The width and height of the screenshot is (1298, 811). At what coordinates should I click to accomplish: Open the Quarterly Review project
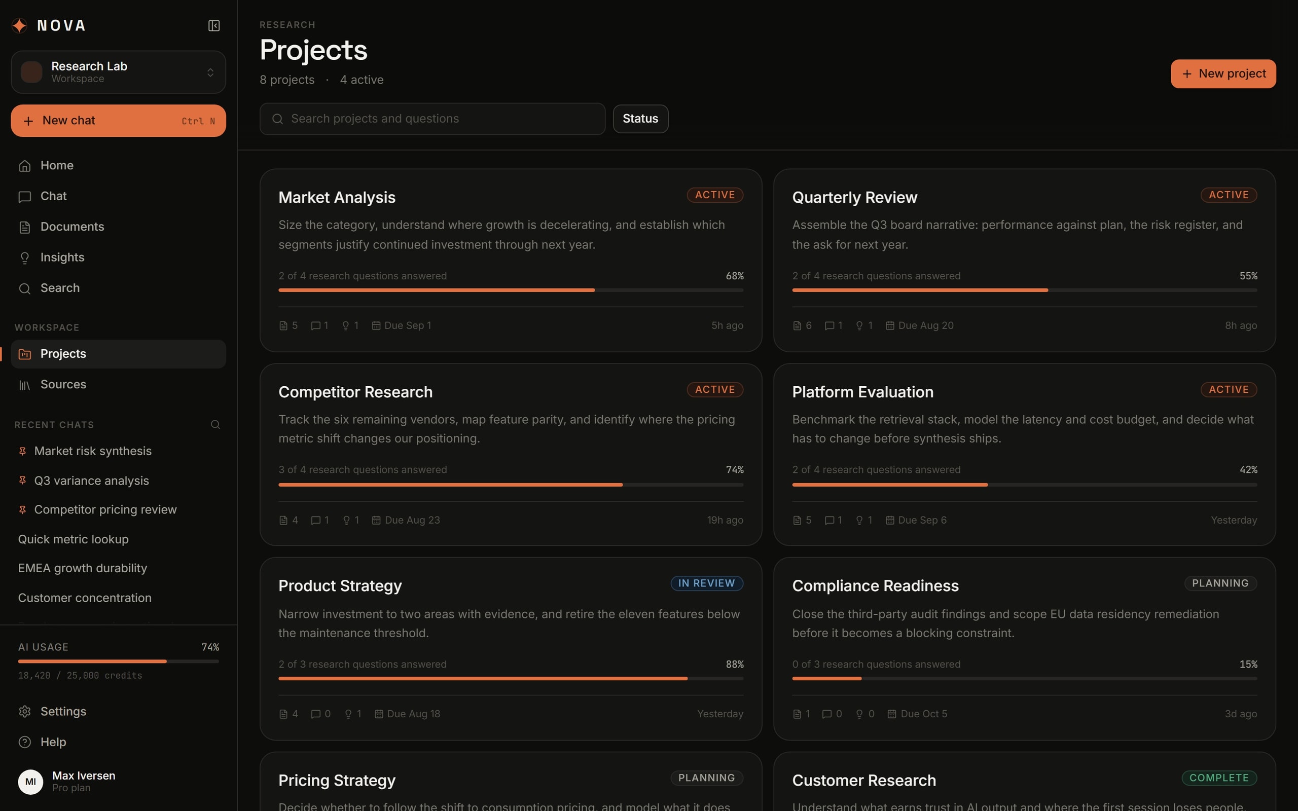tap(1024, 261)
